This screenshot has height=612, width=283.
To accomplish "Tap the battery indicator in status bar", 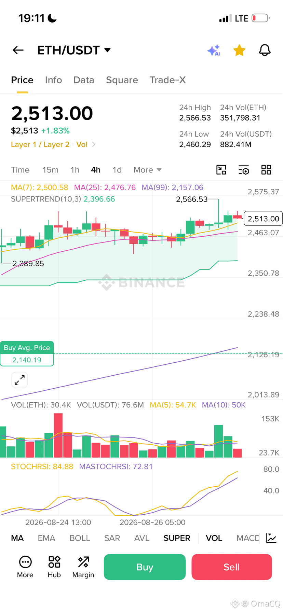I will tap(261, 18).
